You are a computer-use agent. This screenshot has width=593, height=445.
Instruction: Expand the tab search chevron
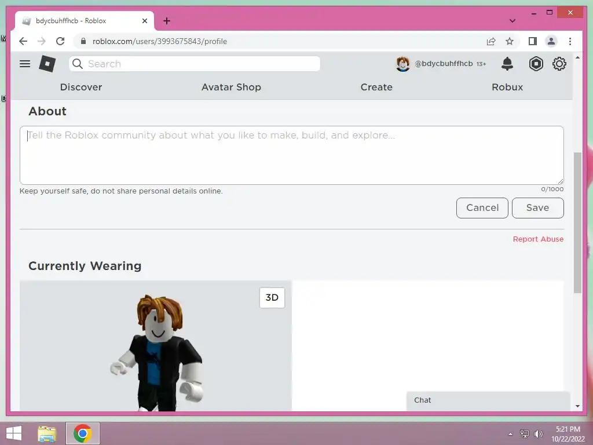tap(513, 21)
